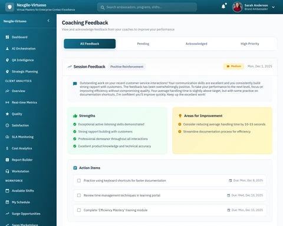The height and width of the screenshot is (226, 283).
Task: Expand the user account dropdown chevron
Action: [273, 7]
